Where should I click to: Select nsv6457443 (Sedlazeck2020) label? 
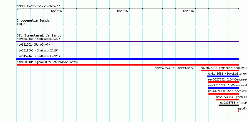click(38, 56)
